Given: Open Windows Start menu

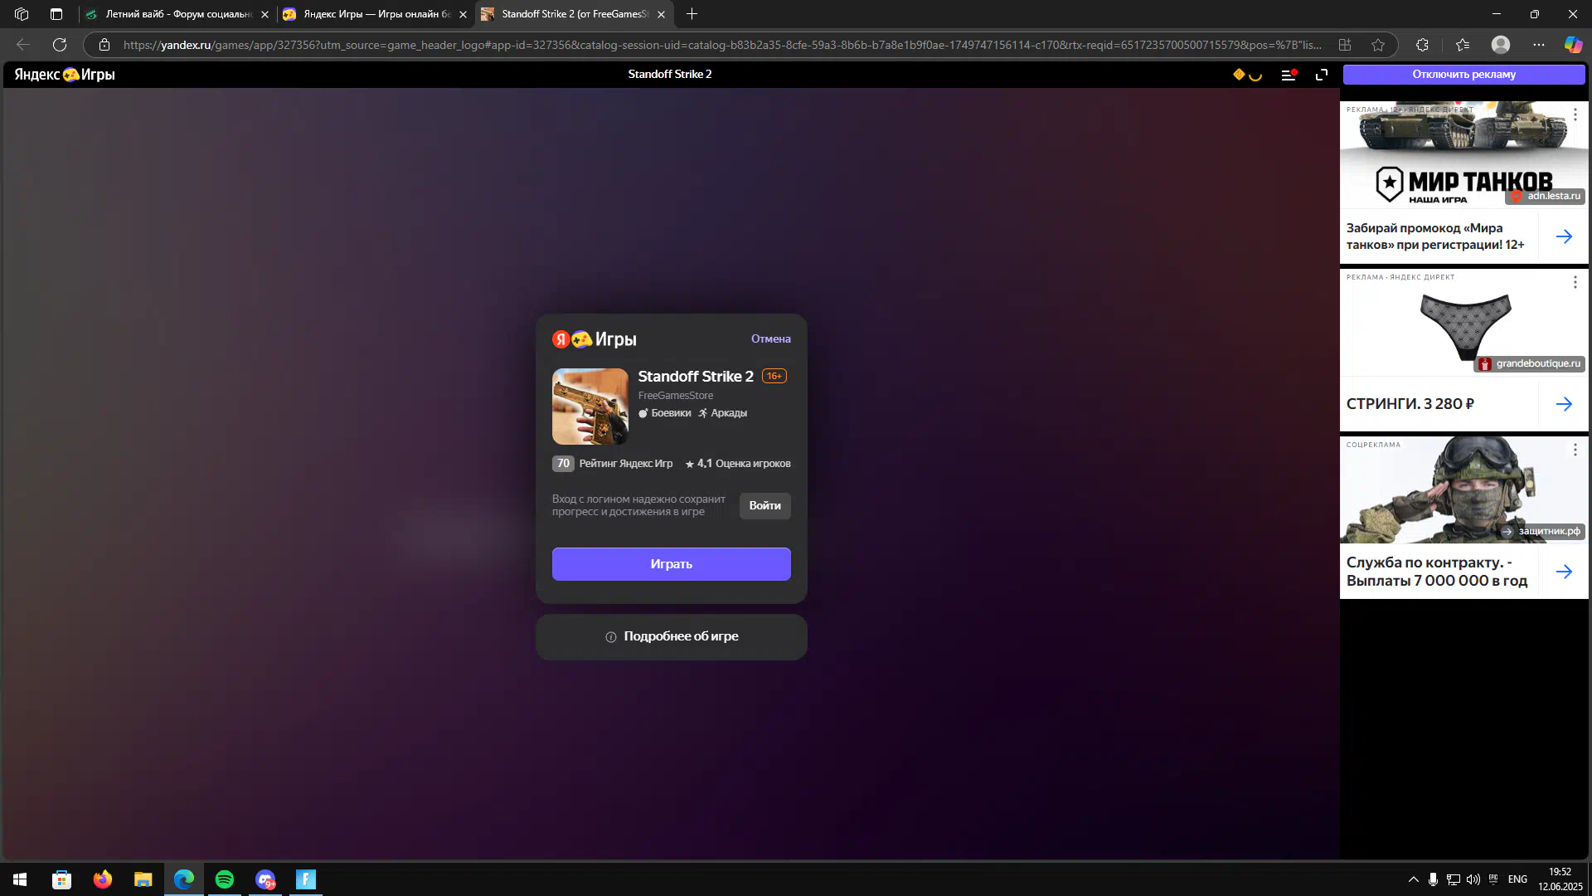Looking at the screenshot, I should pos(20,879).
